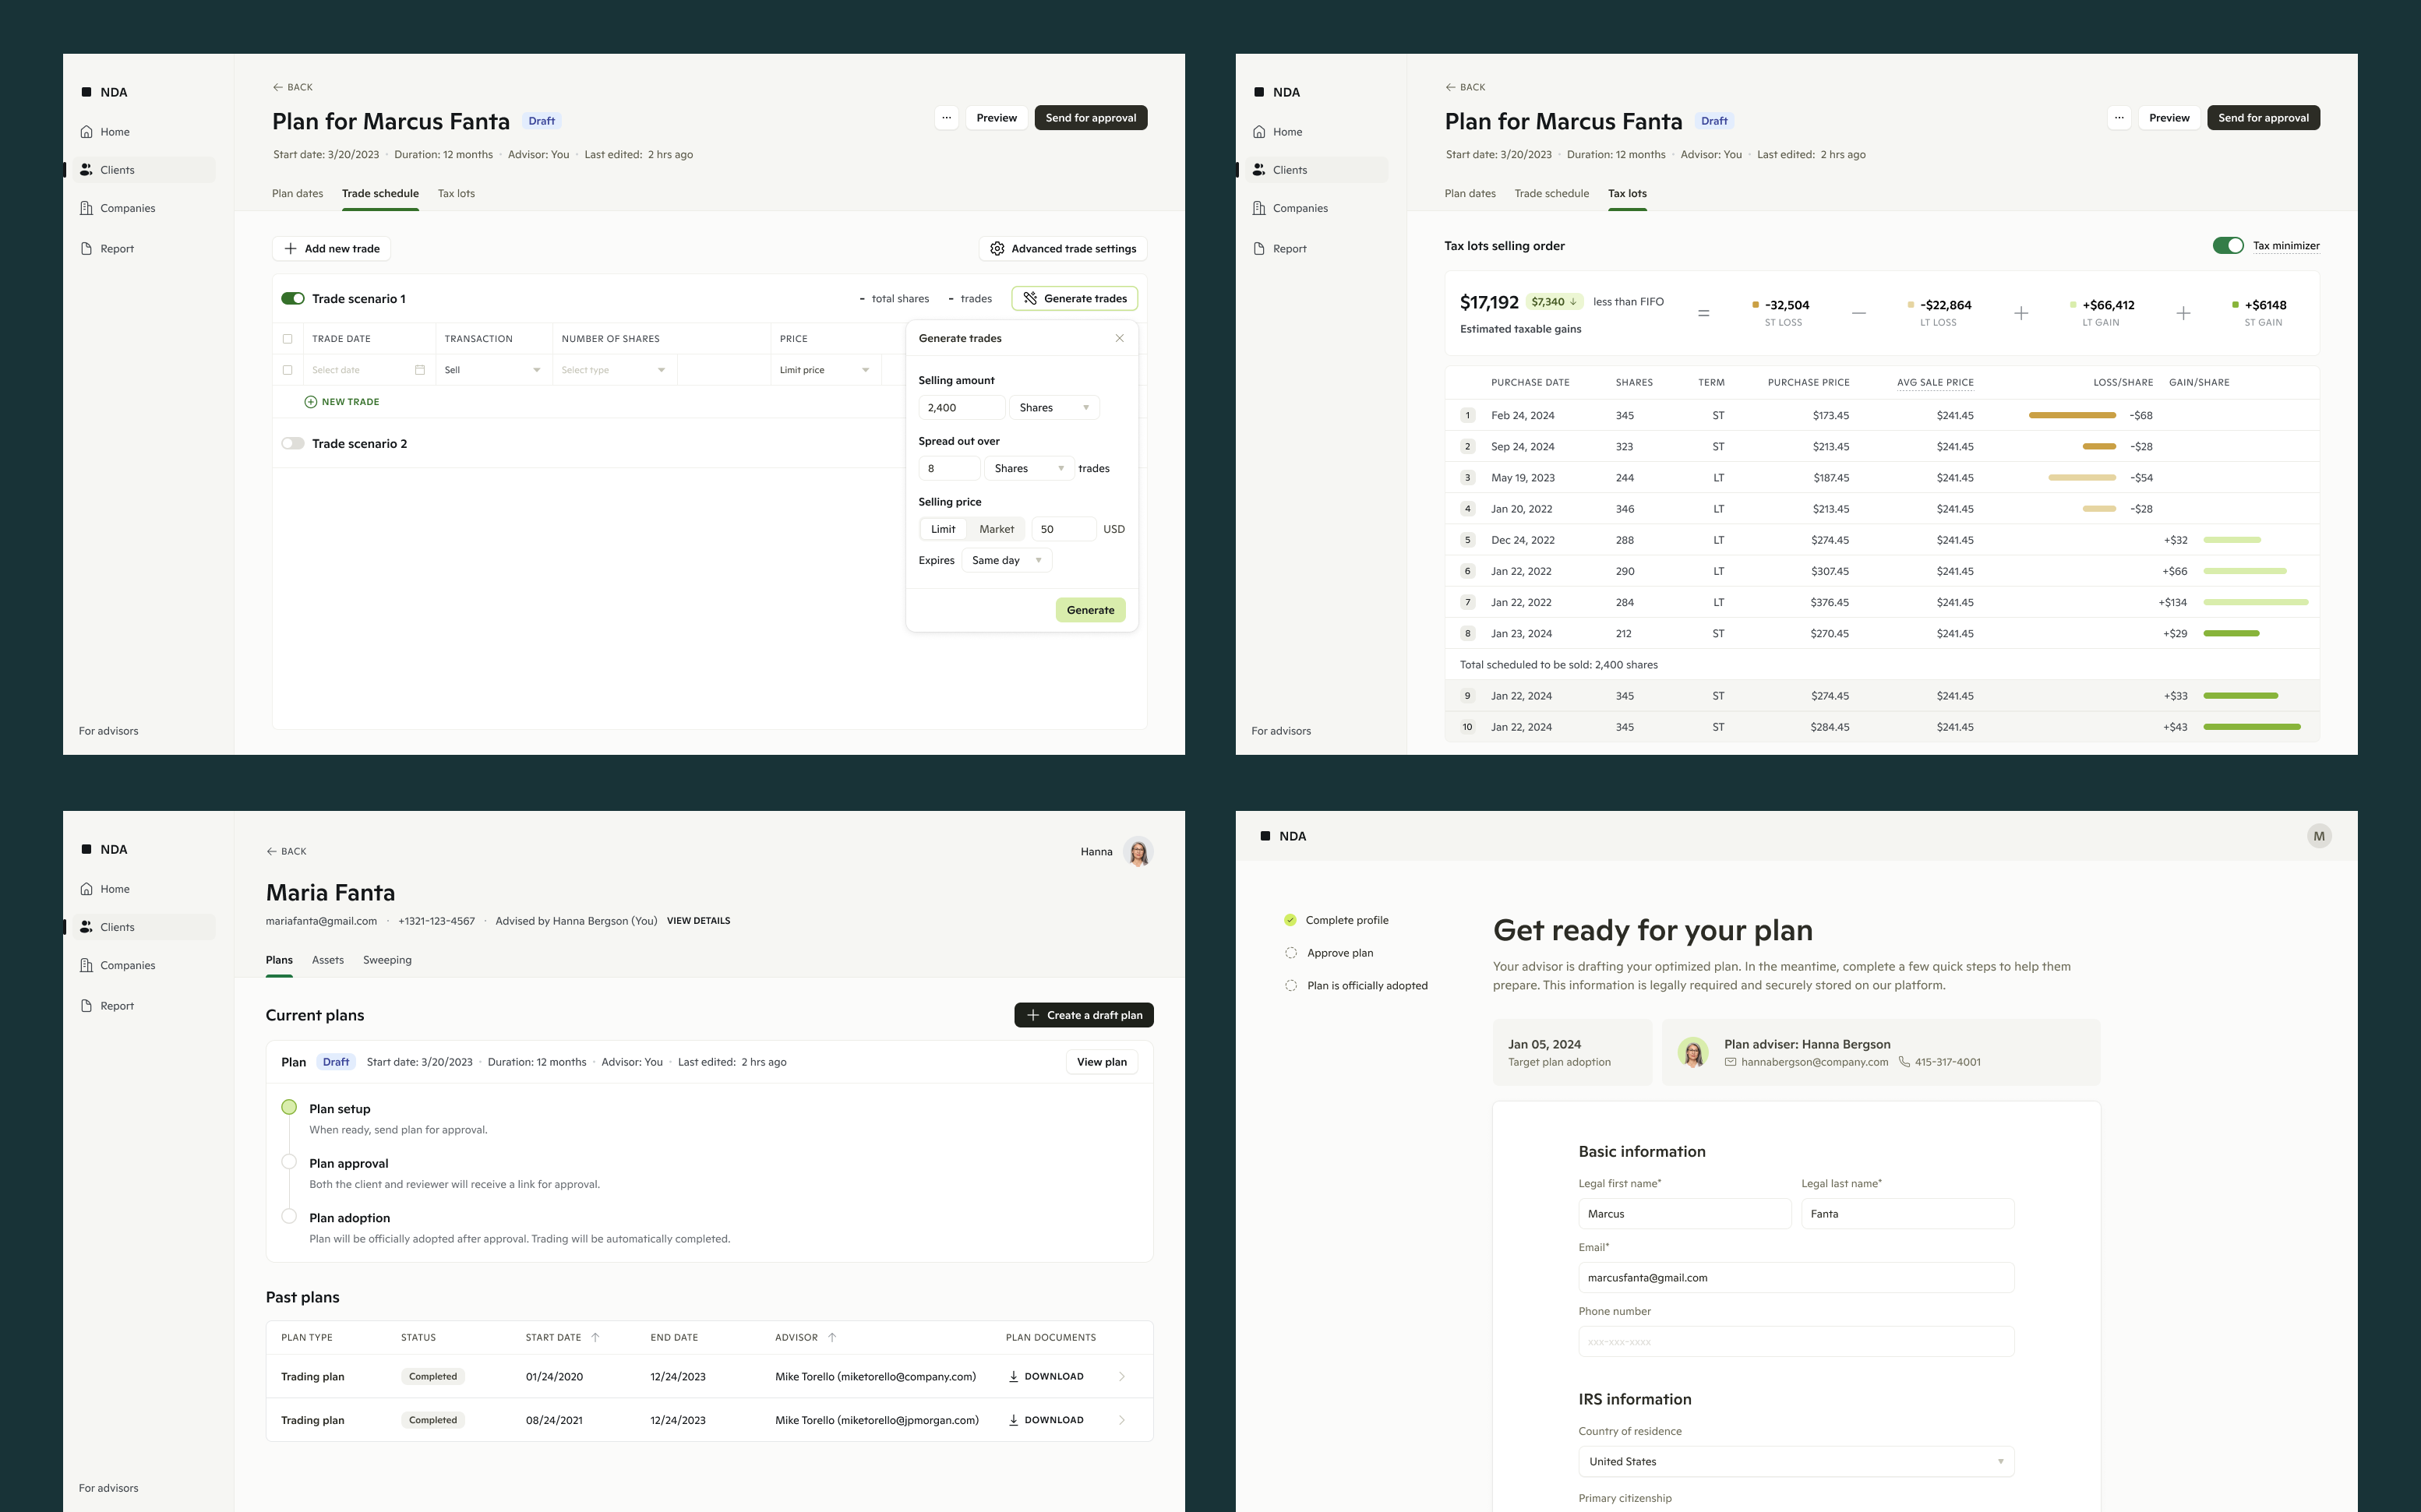Disable the Trade scenario 1 toggle
Viewport: 2421px width, 1512px height.
(292, 299)
